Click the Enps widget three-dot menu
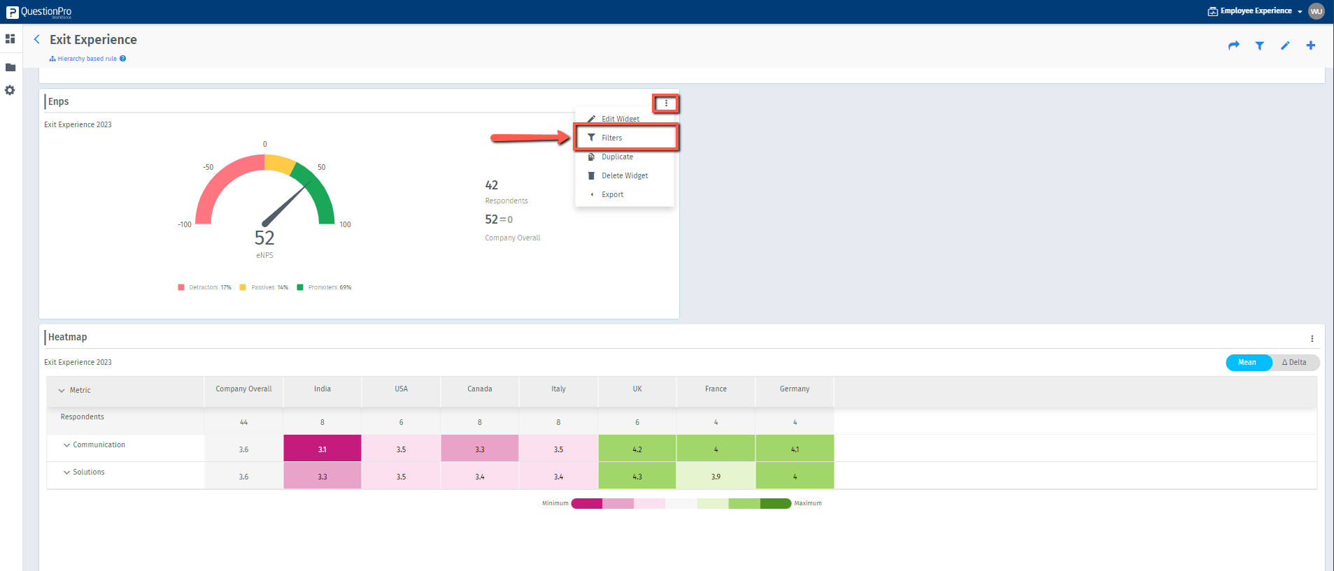The image size is (1334, 571). 666,103
